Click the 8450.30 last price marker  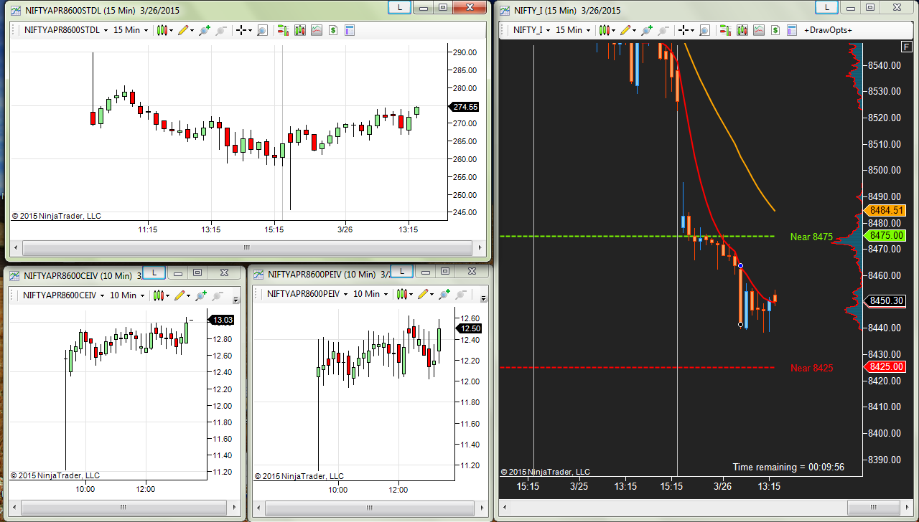tap(886, 301)
